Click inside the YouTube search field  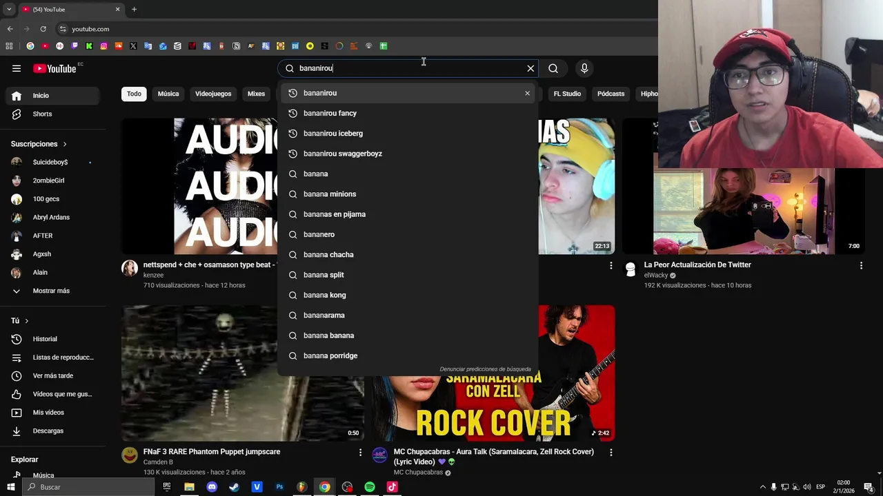(408, 68)
